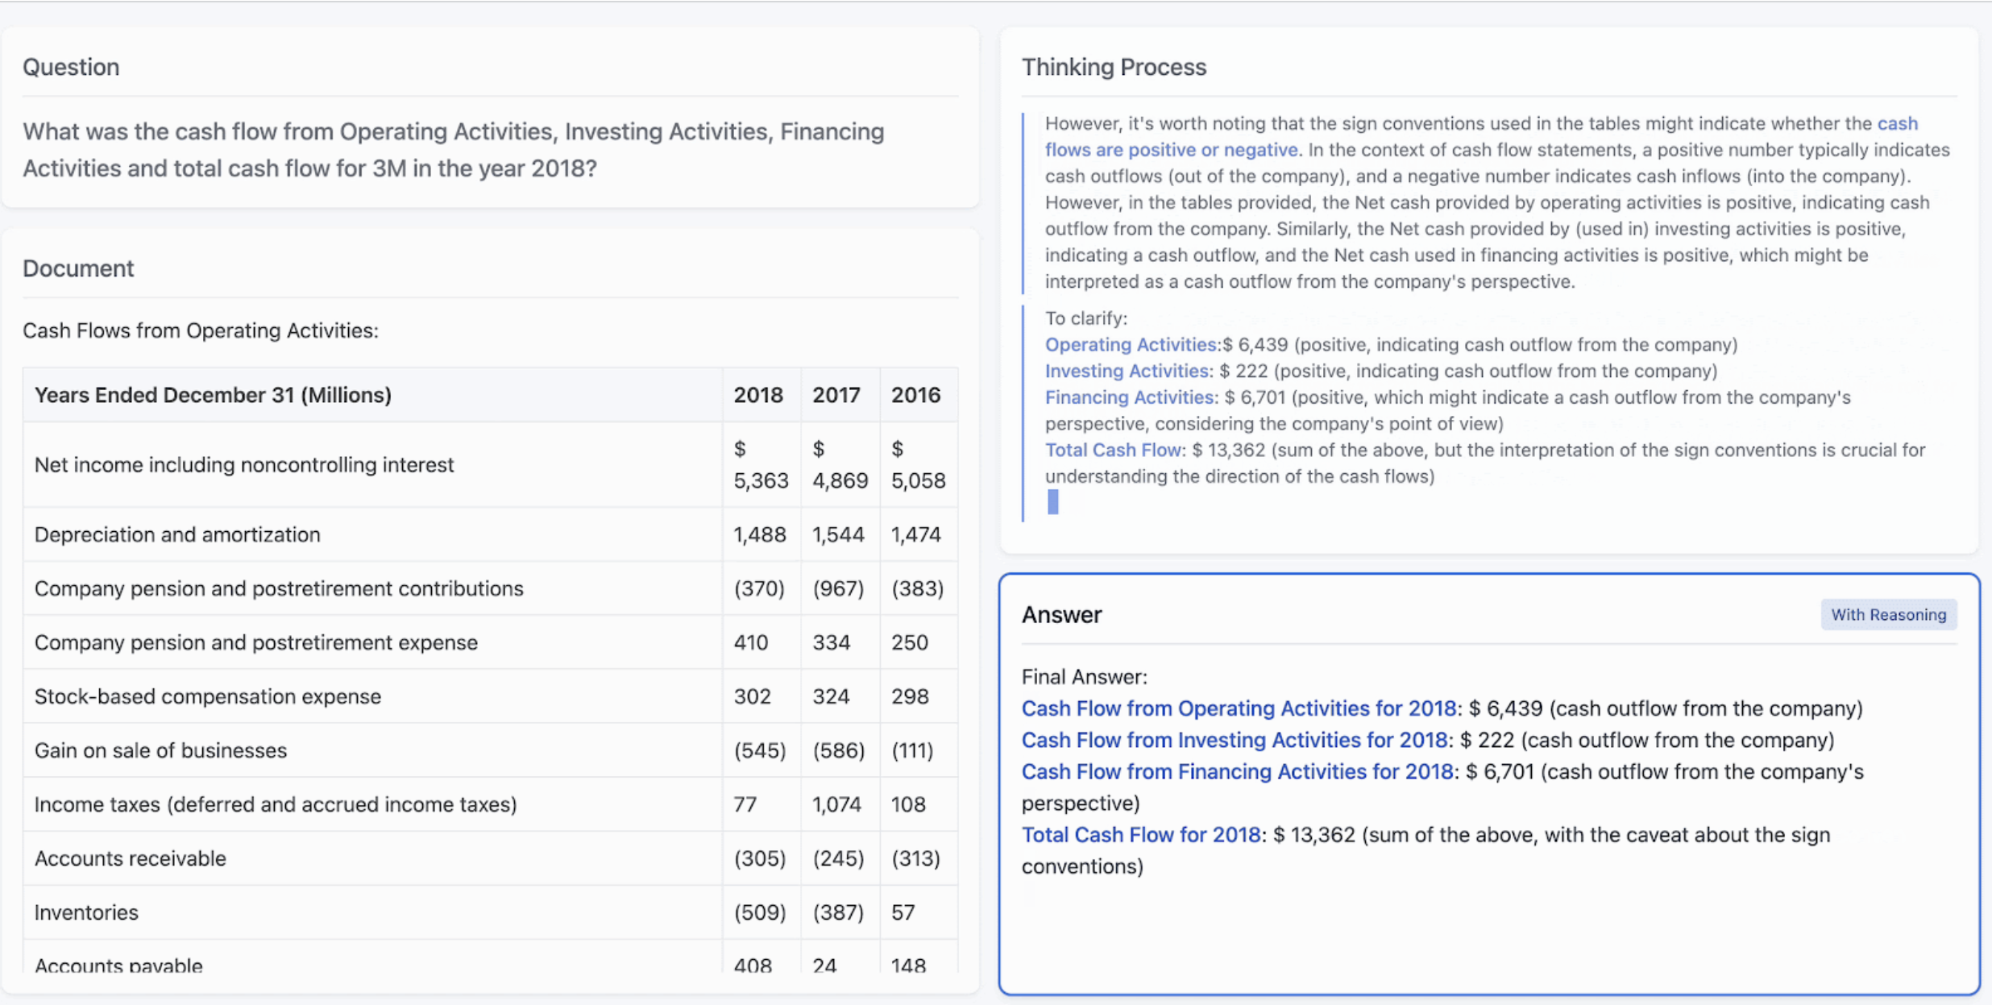Click the 2017 column header in table
Screen dimensions: 1992x1005
(836, 395)
